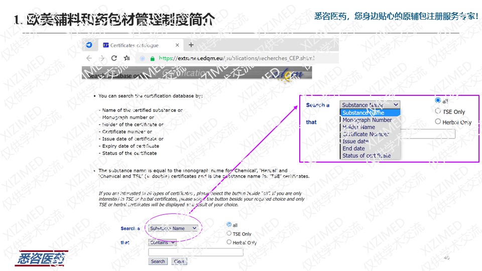Click the Telegram icon in tab bar
This screenshot has height=271, width=482.
click(89, 45)
